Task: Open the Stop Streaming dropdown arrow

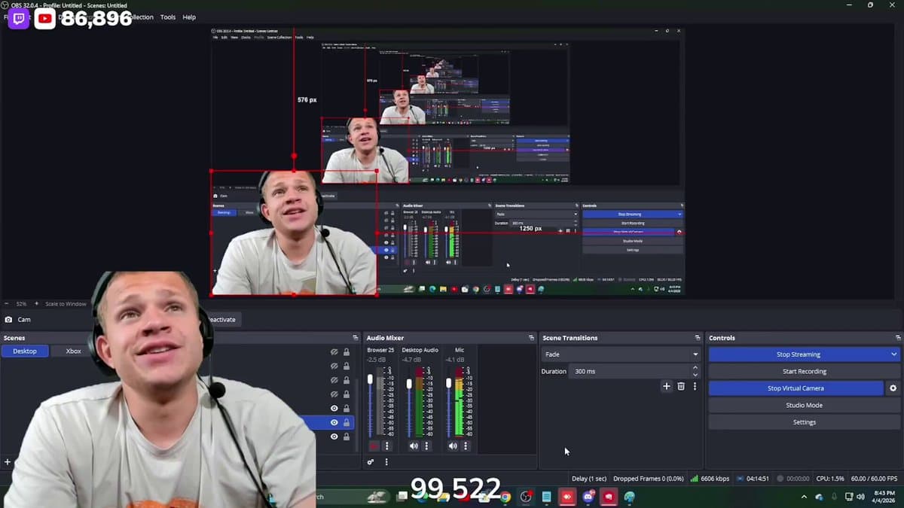Action: click(x=893, y=354)
